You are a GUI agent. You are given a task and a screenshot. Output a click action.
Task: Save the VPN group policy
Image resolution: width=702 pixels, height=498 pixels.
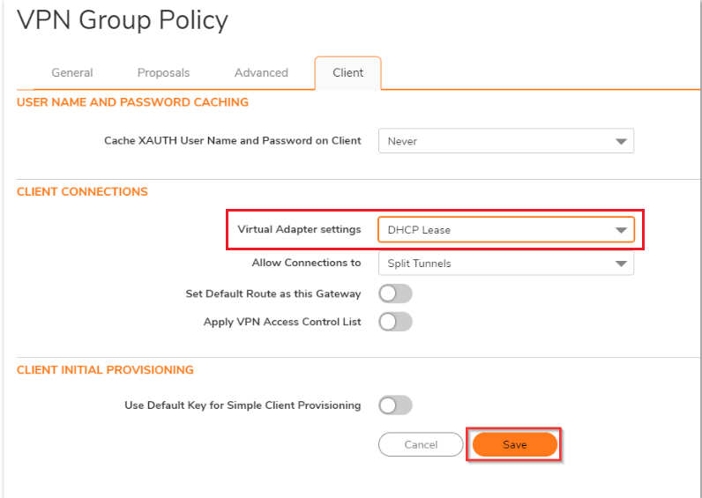click(515, 445)
